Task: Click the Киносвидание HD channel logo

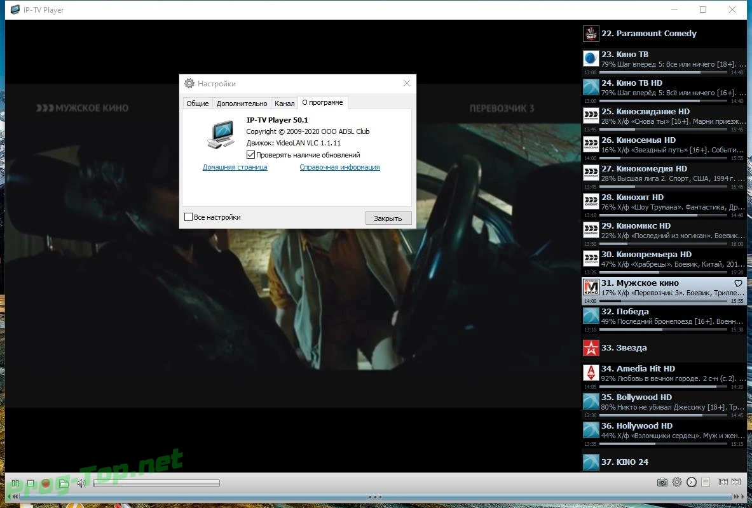Action: pyautogui.click(x=591, y=116)
